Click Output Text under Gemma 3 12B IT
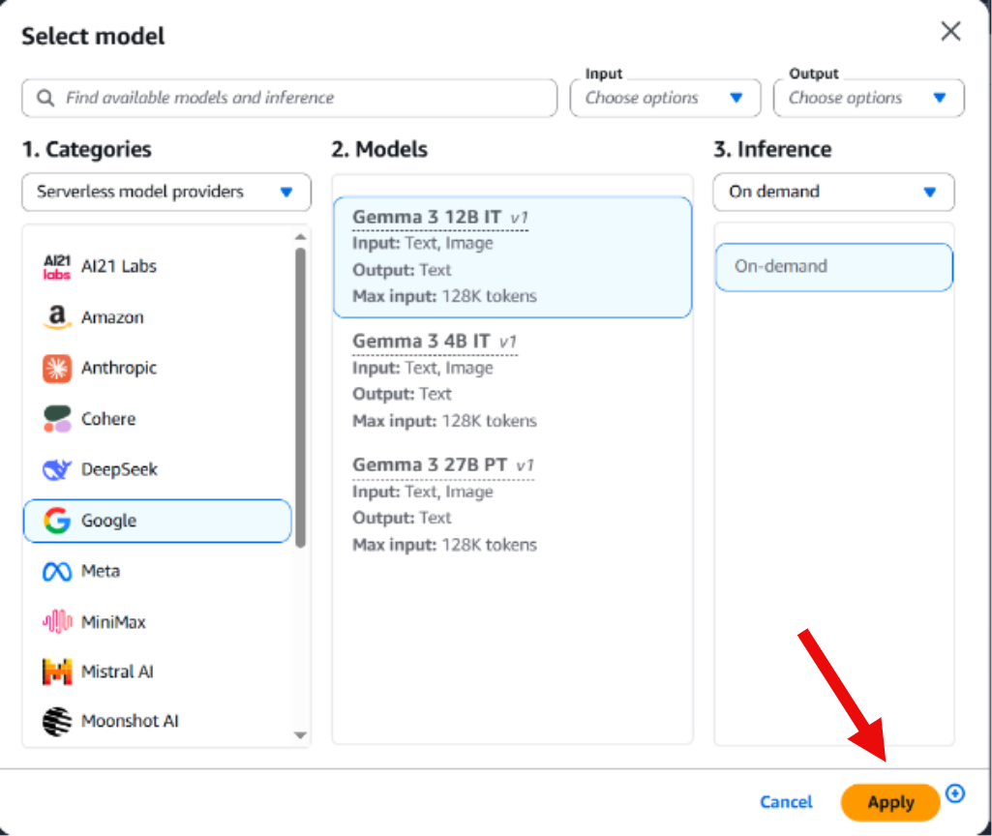 point(402,270)
